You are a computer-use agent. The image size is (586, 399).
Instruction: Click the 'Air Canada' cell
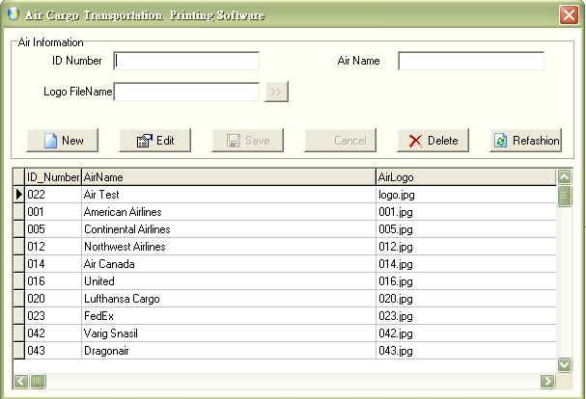pos(229,264)
